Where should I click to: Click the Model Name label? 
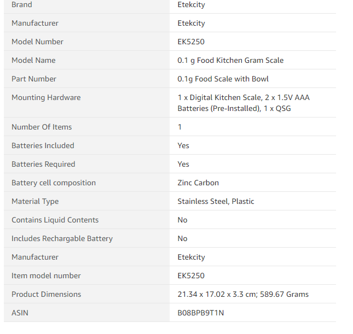click(33, 60)
